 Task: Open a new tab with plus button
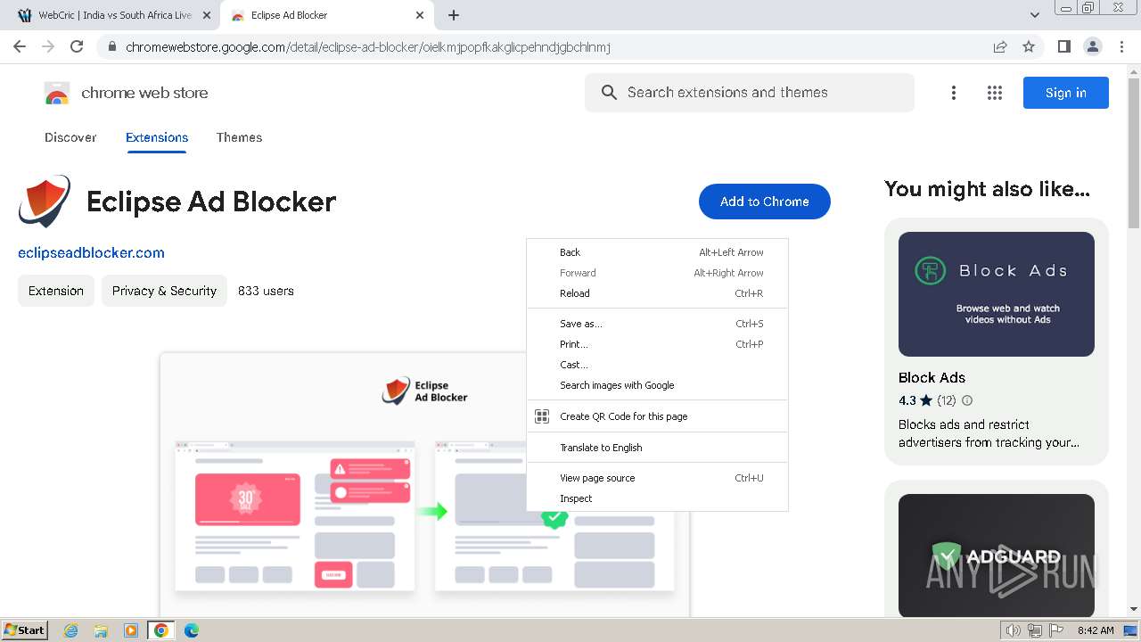(x=454, y=15)
